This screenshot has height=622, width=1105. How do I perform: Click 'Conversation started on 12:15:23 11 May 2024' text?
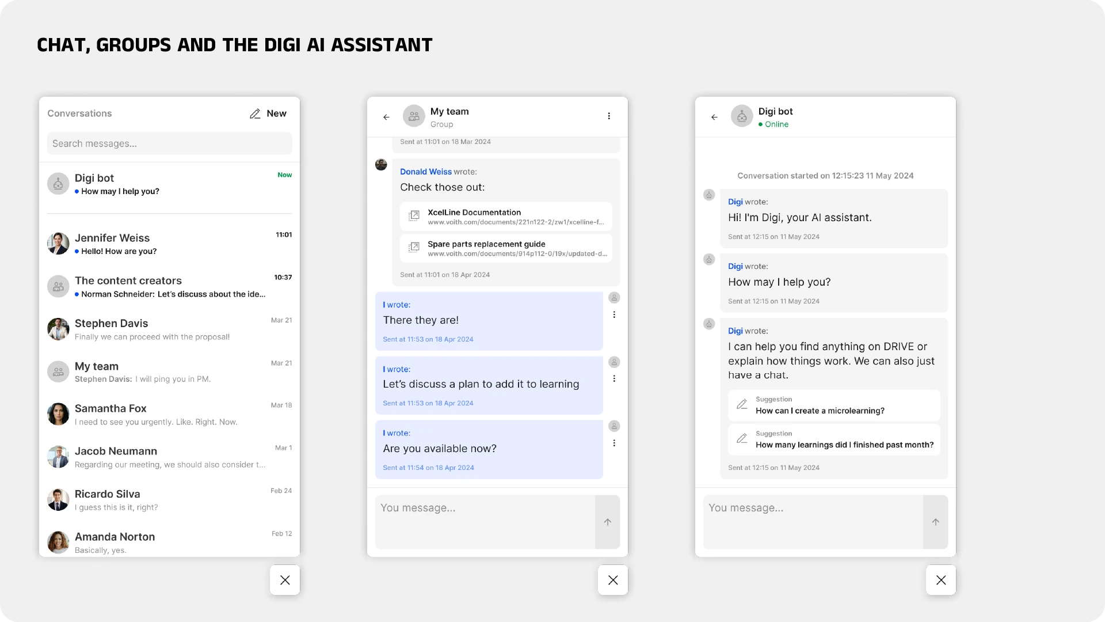[825, 176]
